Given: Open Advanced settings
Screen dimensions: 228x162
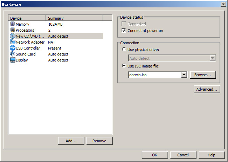Looking at the screenshot, I should 207,89.
